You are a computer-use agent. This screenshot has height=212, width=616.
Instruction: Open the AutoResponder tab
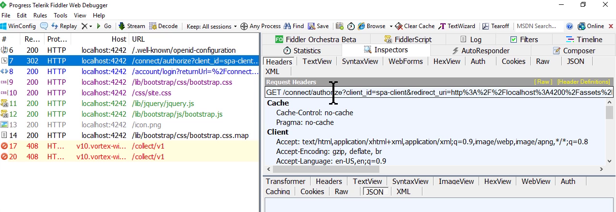[481, 50]
